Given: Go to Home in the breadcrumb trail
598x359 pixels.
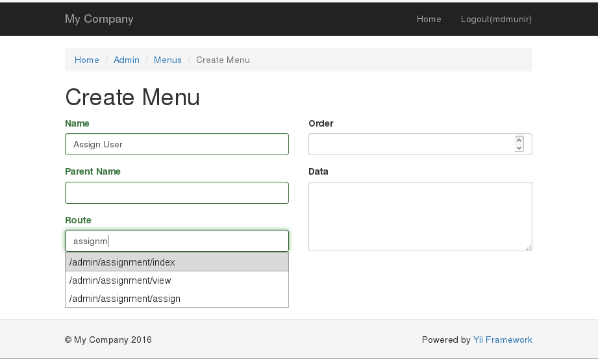Looking at the screenshot, I should click(86, 60).
